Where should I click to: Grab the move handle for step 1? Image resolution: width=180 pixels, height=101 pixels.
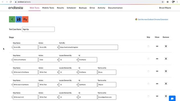tap(157, 46)
